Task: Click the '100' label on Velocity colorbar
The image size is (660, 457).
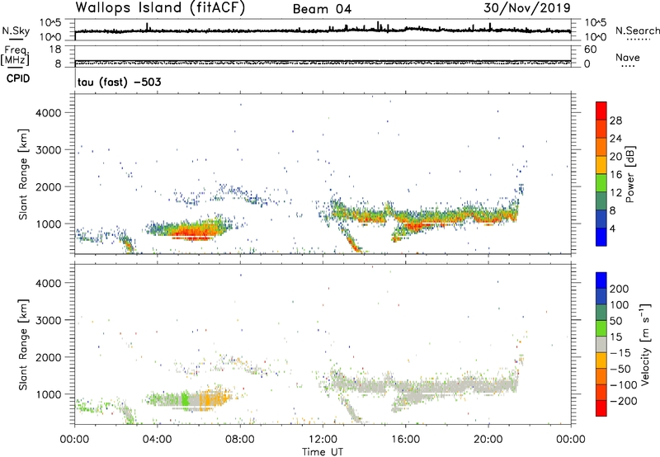Action: point(620,304)
